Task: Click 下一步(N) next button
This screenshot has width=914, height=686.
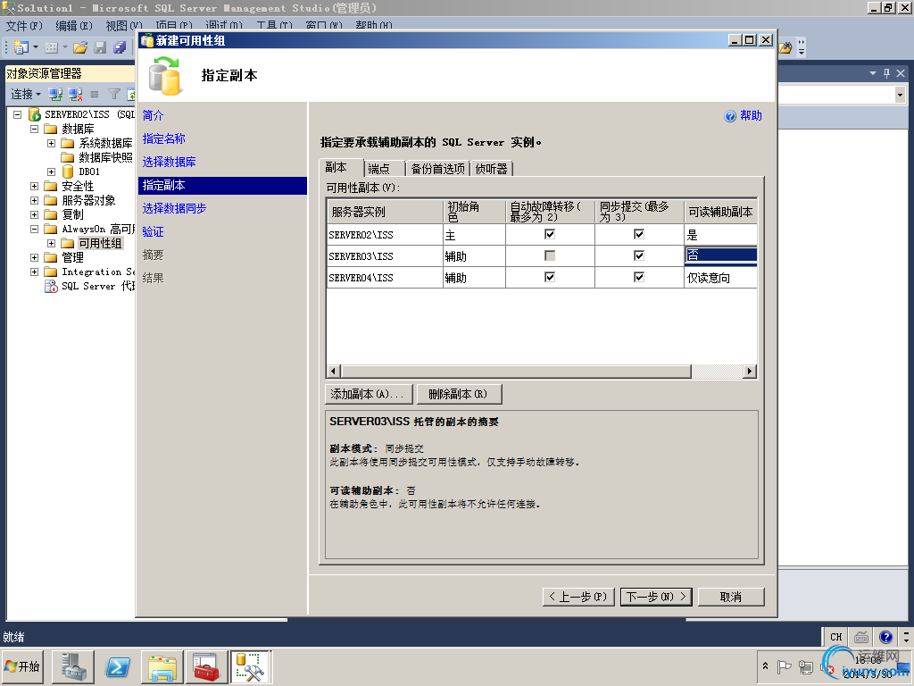Action: point(656,597)
